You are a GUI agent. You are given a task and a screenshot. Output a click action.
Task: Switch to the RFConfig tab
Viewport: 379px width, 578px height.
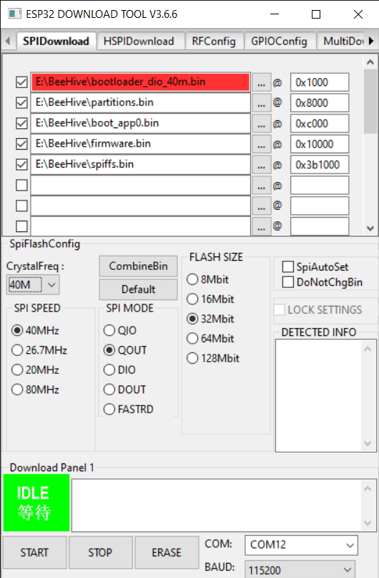[214, 41]
